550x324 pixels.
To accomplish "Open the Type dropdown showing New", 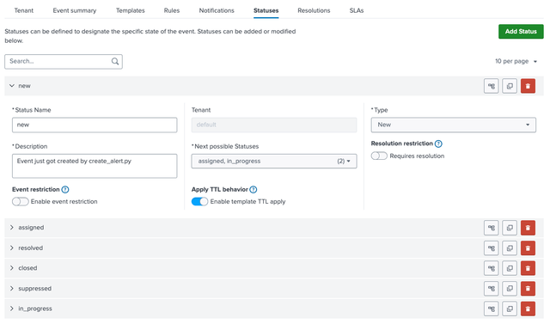I will (454, 125).
